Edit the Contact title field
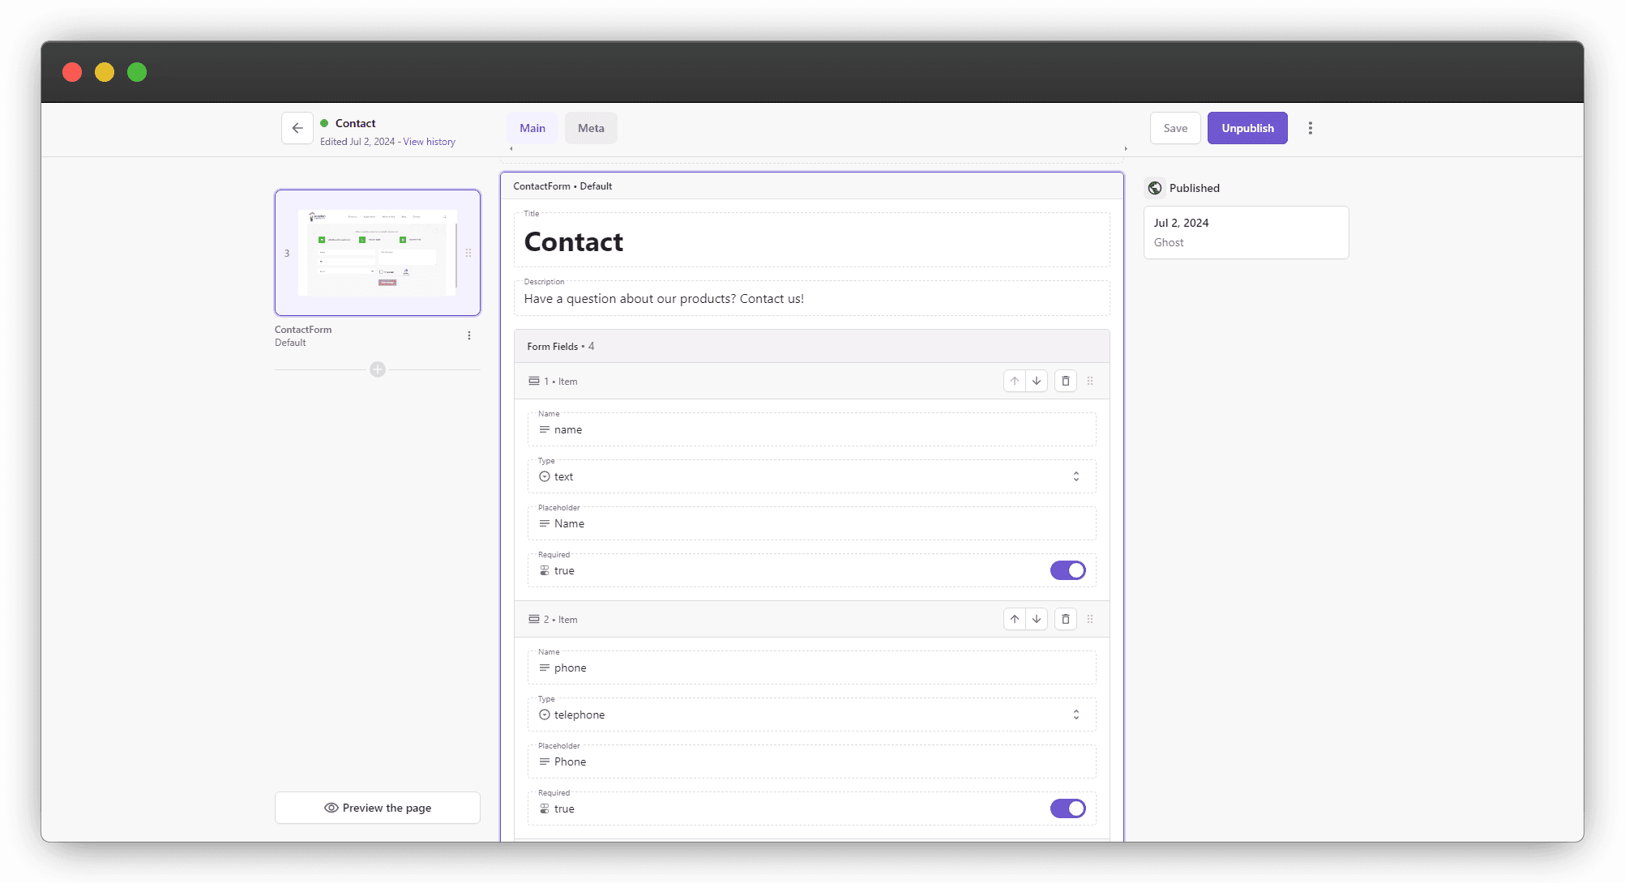The height and width of the screenshot is (883, 1625). tap(812, 241)
